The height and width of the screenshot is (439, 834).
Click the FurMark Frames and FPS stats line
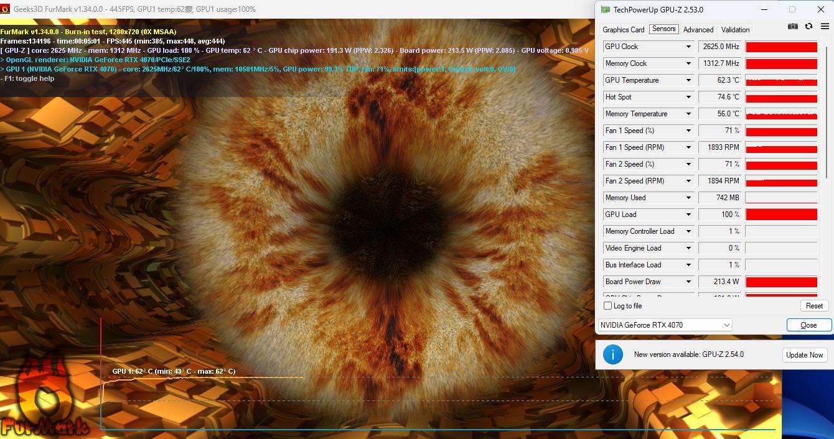[x=113, y=41]
